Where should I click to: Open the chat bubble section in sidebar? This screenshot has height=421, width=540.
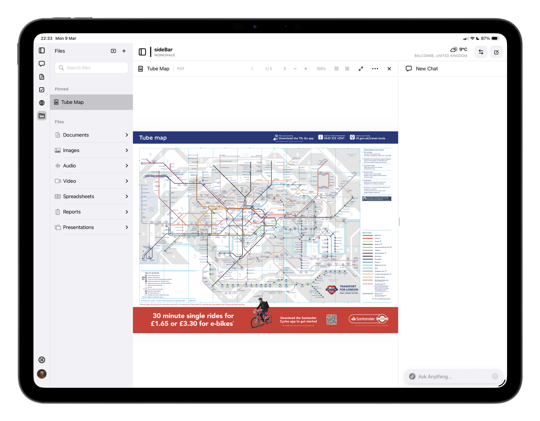tap(42, 63)
